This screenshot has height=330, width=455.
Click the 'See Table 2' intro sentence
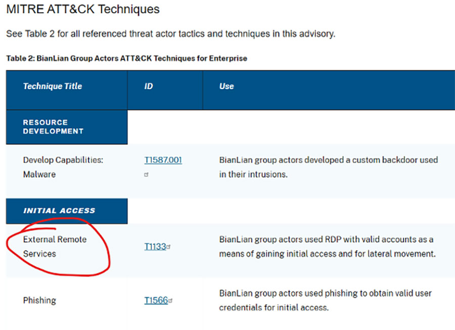171,34
